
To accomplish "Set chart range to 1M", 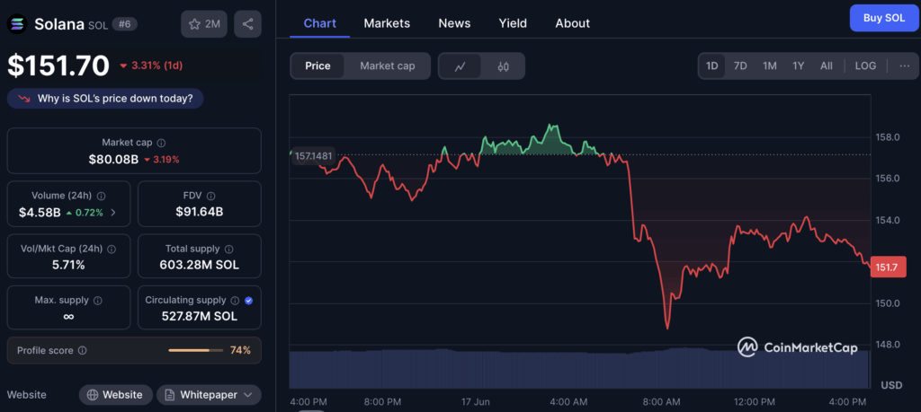I will click(770, 66).
